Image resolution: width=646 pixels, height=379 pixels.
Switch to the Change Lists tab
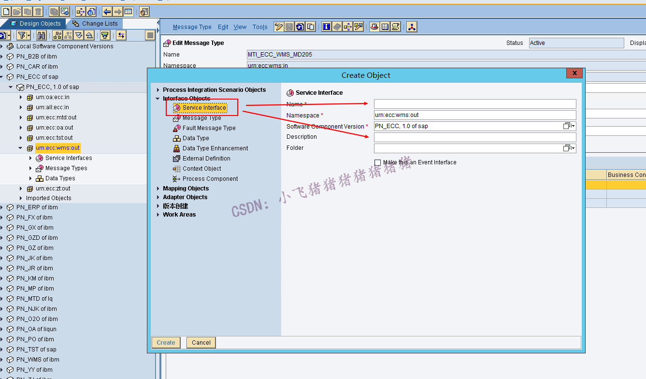[94, 23]
